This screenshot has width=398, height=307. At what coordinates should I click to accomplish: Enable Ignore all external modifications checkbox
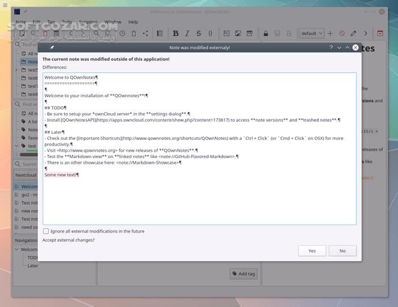pyautogui.click(x=46, y=231)
